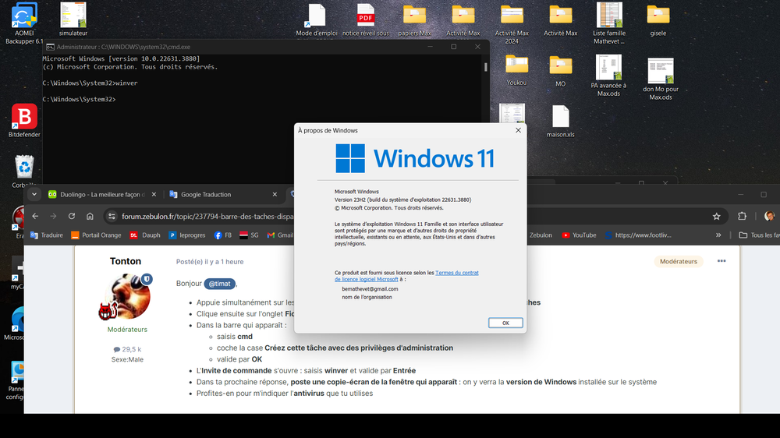Expand the tab search chevron
The image size is (780, 438).
(x=34, y=194)
